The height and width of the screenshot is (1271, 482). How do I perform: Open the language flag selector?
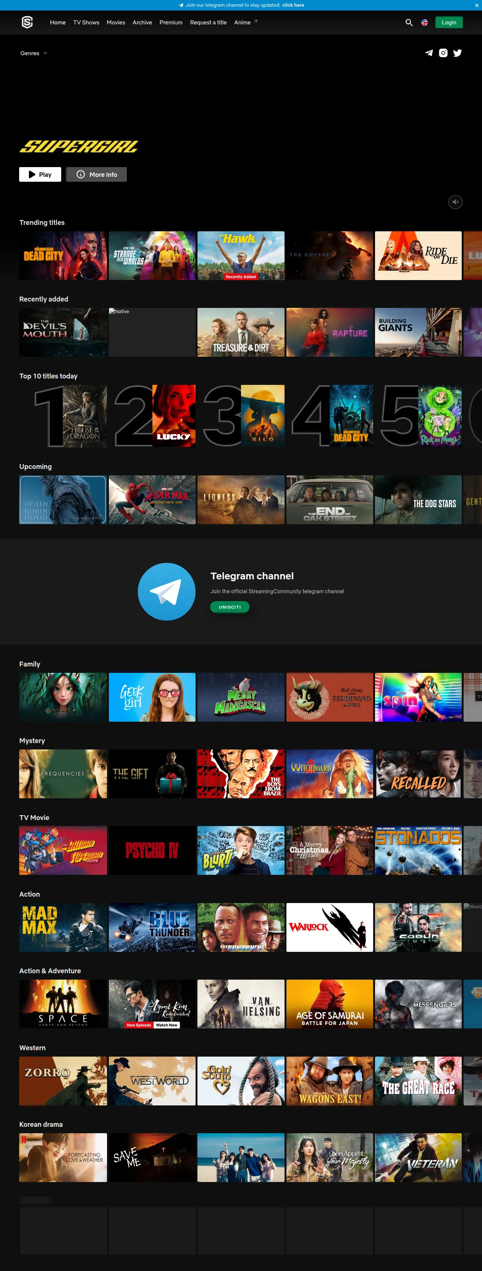424,23
